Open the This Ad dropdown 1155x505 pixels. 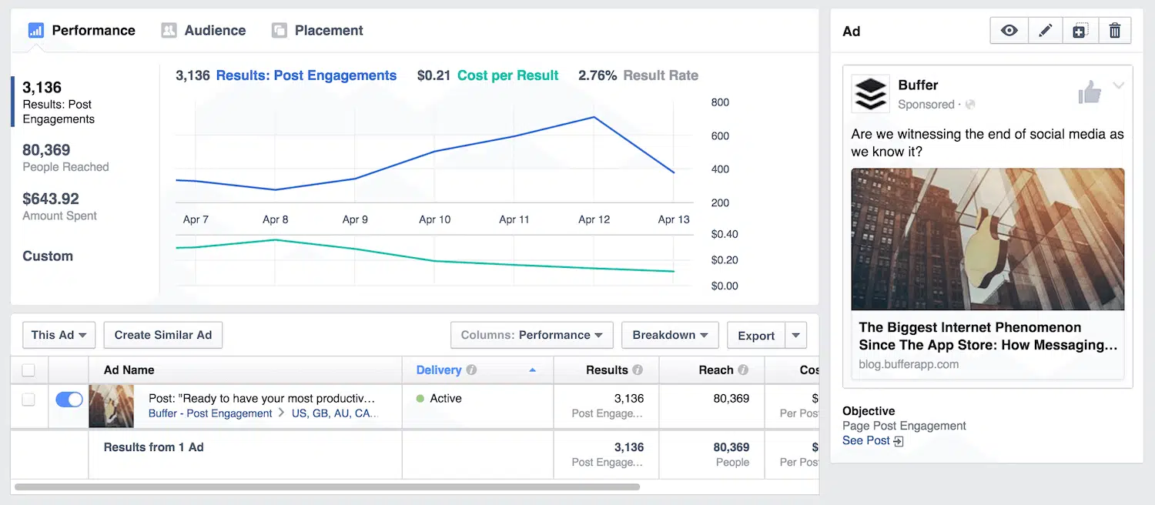pyautogui.click(x=59, y=336)
